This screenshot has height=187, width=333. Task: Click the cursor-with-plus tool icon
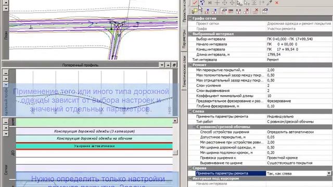tap(247, 3)
